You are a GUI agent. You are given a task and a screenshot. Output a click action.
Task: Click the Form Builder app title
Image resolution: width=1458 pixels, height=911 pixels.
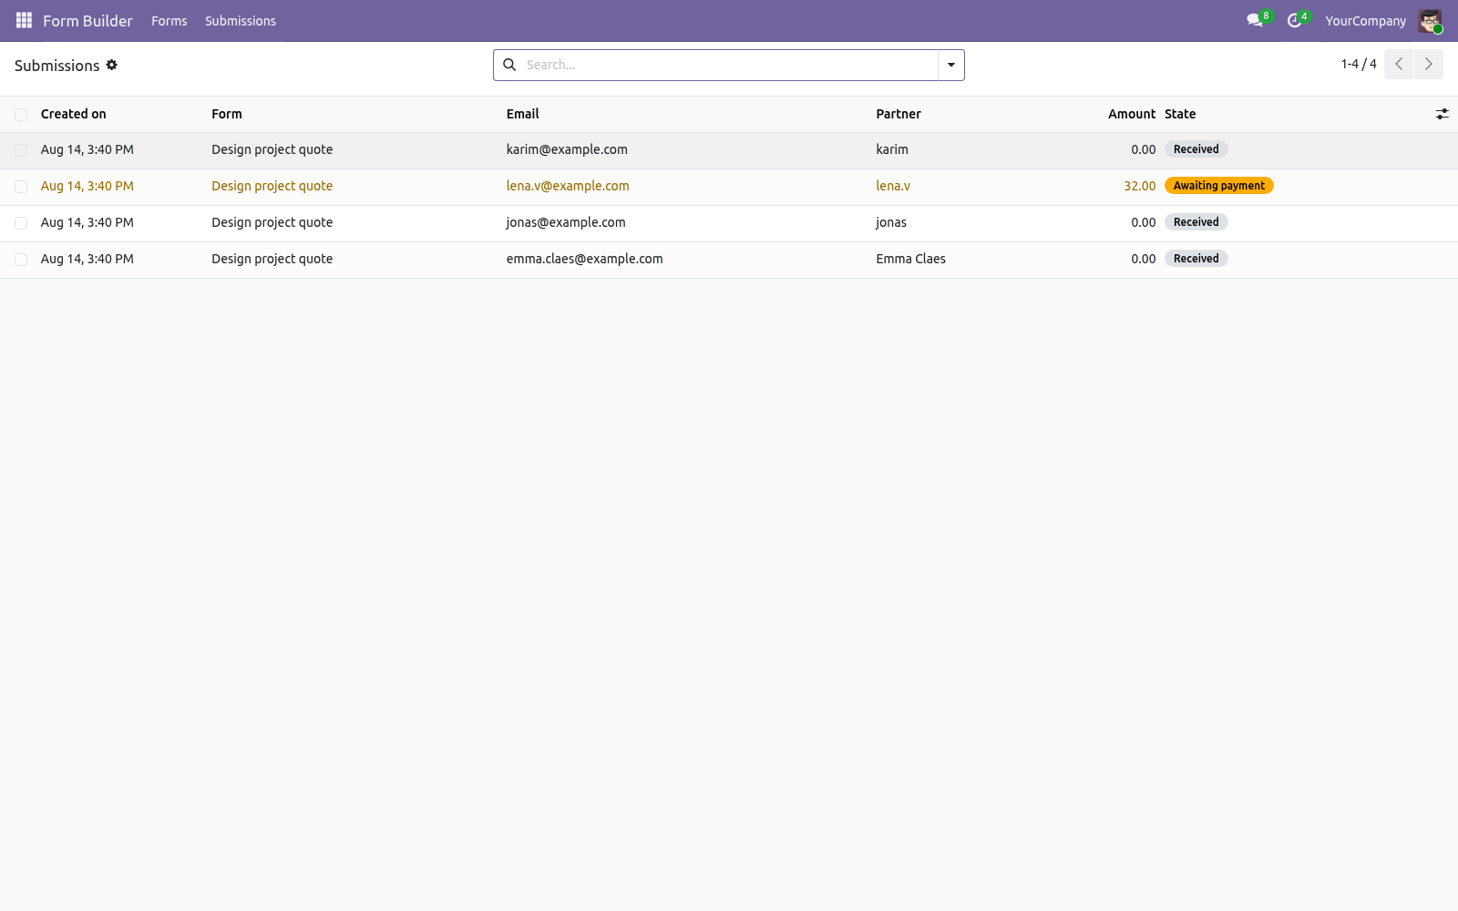click(x=87, y=21)
